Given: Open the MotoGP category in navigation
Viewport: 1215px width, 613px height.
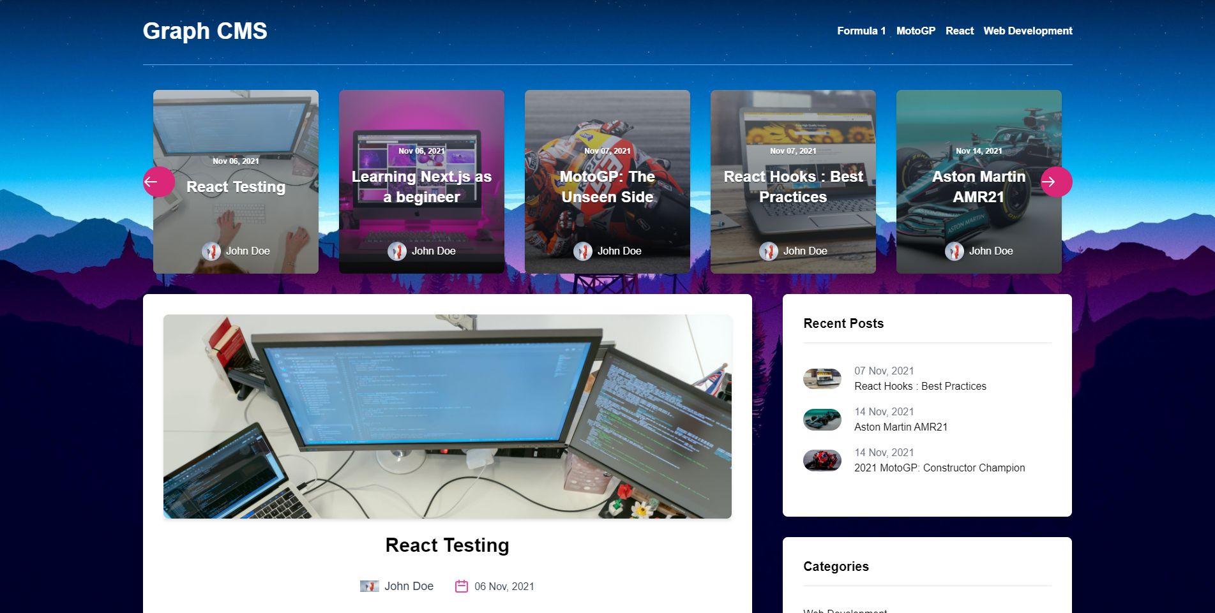Looking at the screenshot, I should pos(915,31).
